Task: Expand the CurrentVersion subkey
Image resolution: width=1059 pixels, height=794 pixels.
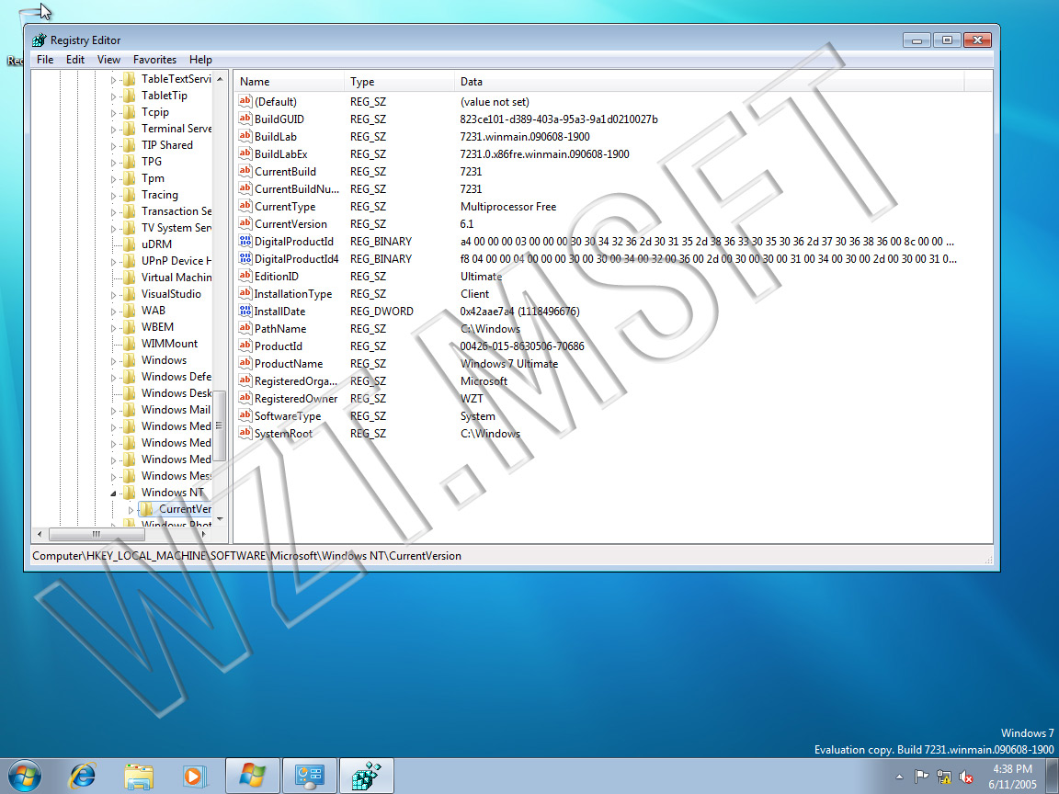Action: click(131, 510)
